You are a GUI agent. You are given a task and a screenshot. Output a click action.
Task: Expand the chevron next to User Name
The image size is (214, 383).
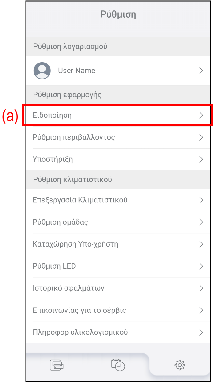[x=201, y=71]
